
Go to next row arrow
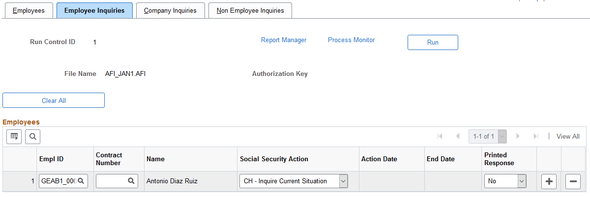(x=518, y=136)
